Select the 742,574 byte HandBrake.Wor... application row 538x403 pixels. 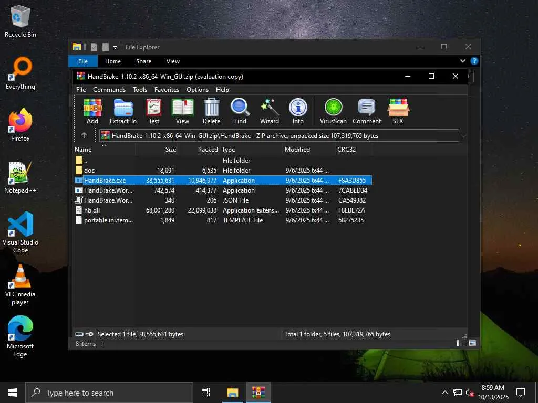pyautogui.click(x=223, y=190)
